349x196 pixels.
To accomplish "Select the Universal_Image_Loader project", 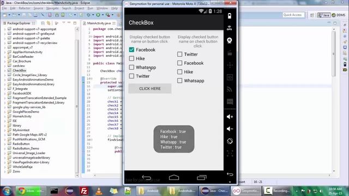I will 29,153.
